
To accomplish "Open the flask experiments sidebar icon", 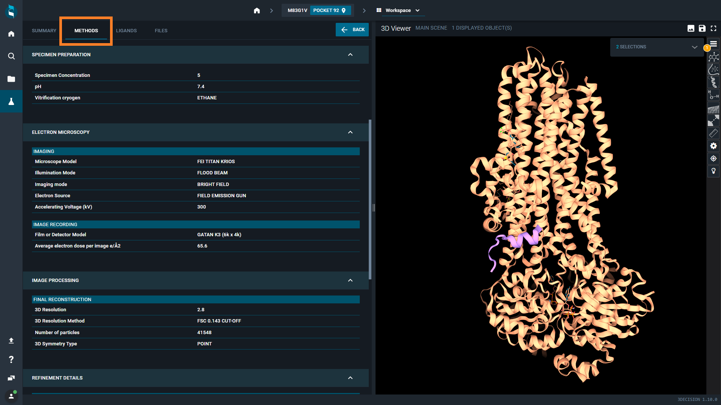I will click(x=11, y=101).
